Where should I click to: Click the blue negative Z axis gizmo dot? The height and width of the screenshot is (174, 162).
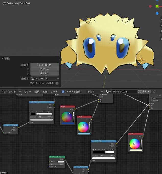(157, 13)
